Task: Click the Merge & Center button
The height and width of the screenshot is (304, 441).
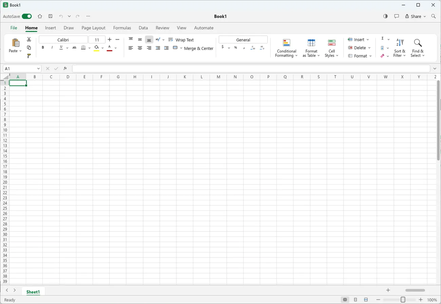Action: coord(193,48)
